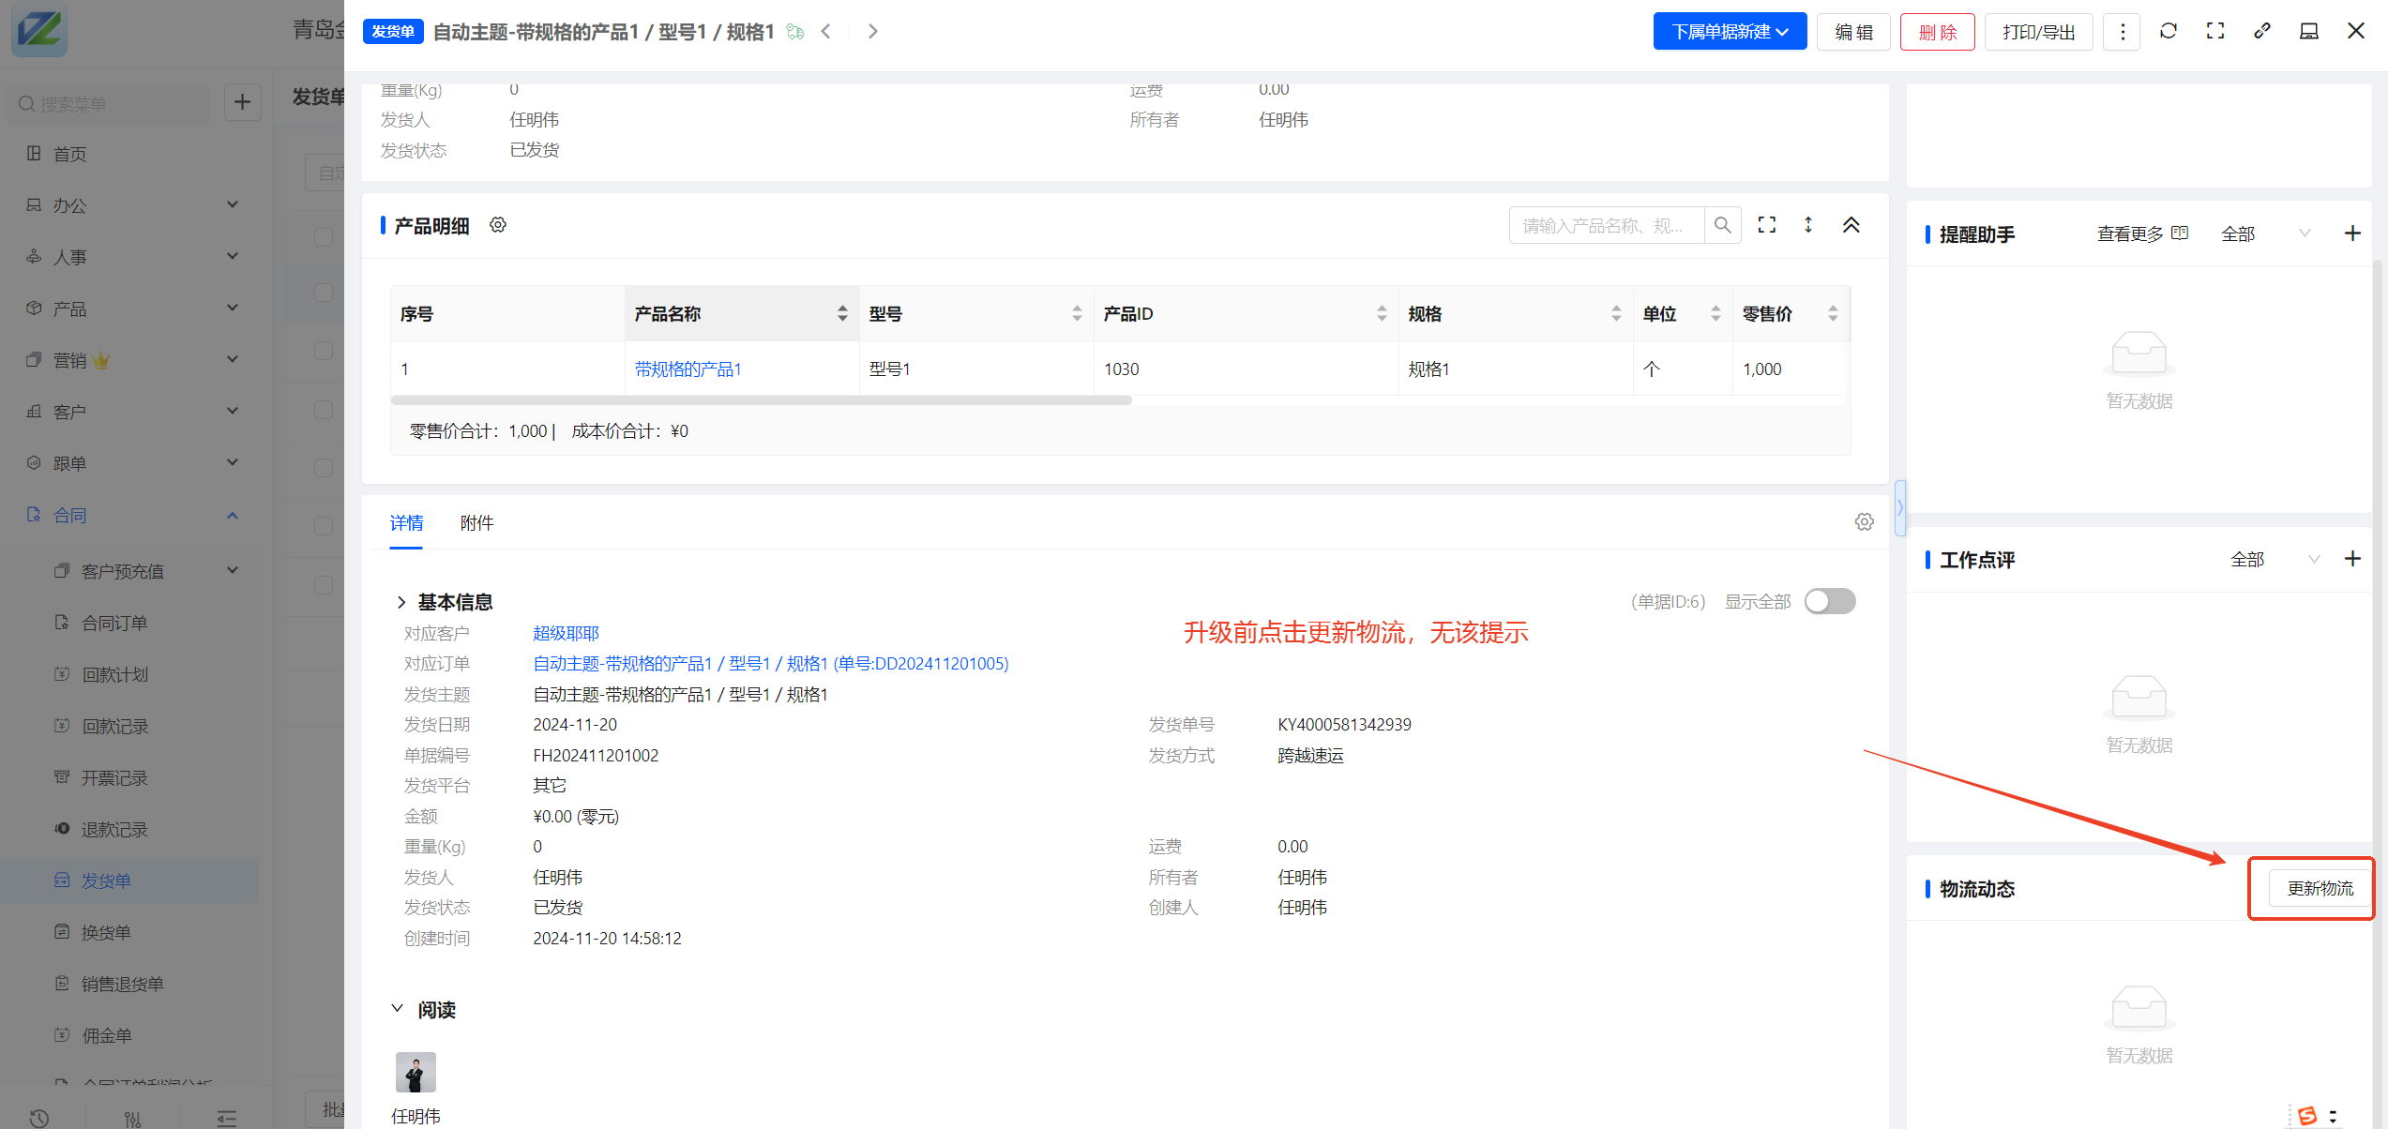Open 产品明细 settings gear

coord(498,225)
